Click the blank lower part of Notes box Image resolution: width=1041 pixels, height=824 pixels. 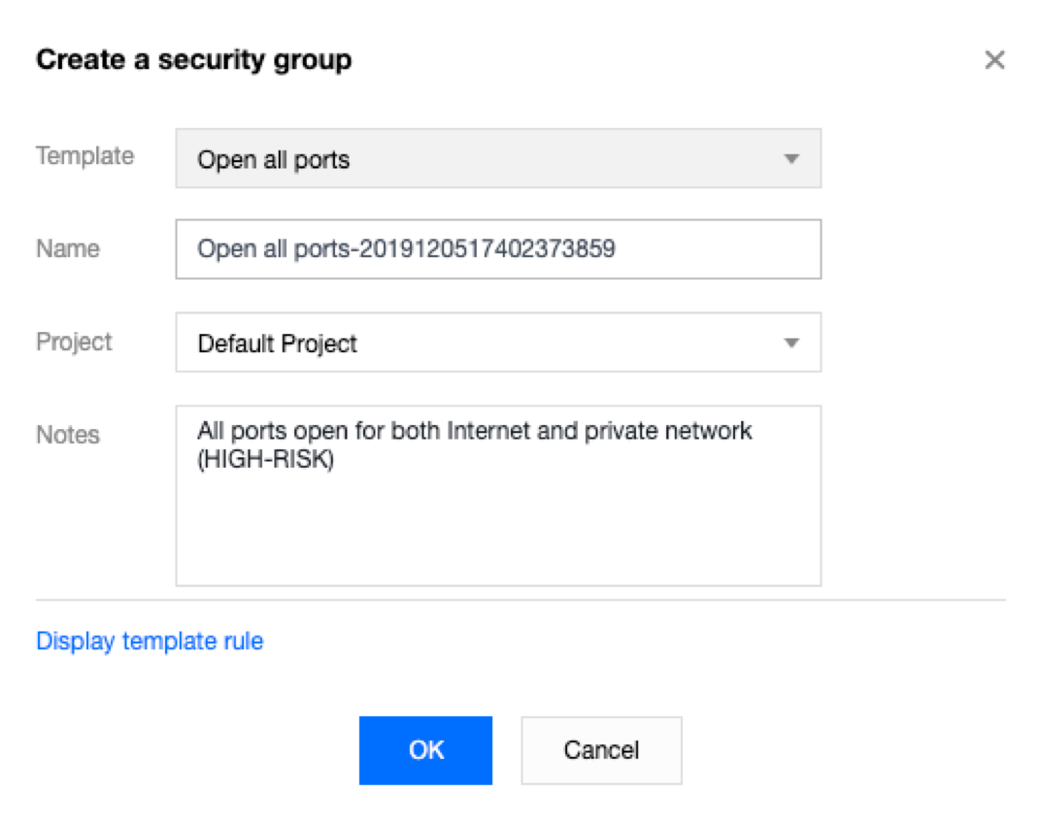(x=497, y=544)
